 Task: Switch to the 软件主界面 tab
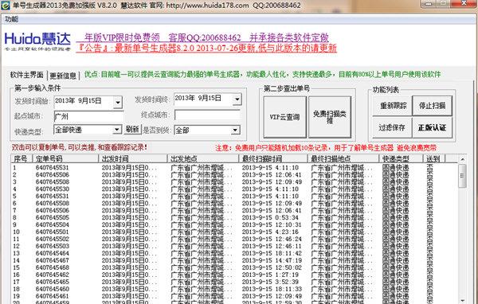(27, 75)
